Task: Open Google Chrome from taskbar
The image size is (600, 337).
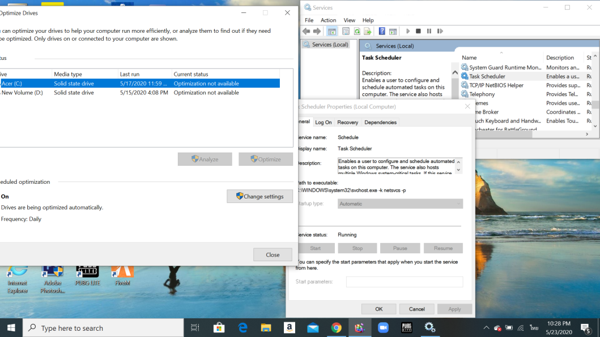Action: 337,328
